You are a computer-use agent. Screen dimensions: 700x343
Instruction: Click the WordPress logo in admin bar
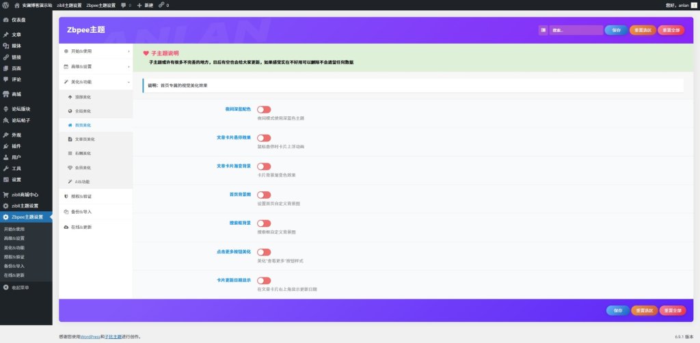[x=6, y=5]
